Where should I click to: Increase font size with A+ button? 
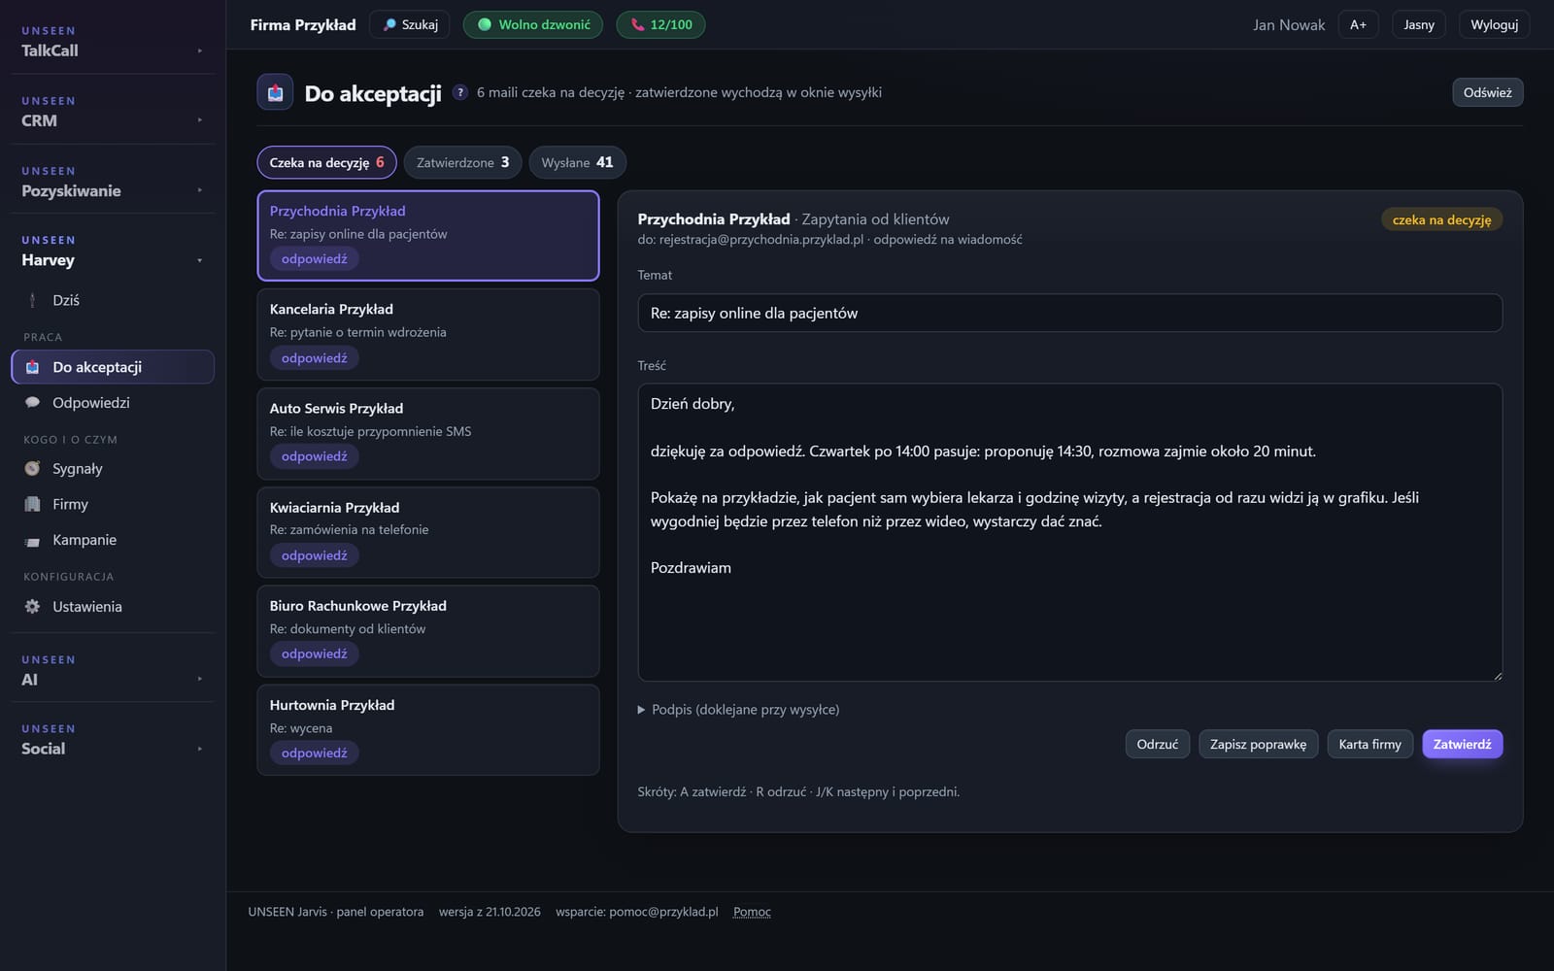1358,24
